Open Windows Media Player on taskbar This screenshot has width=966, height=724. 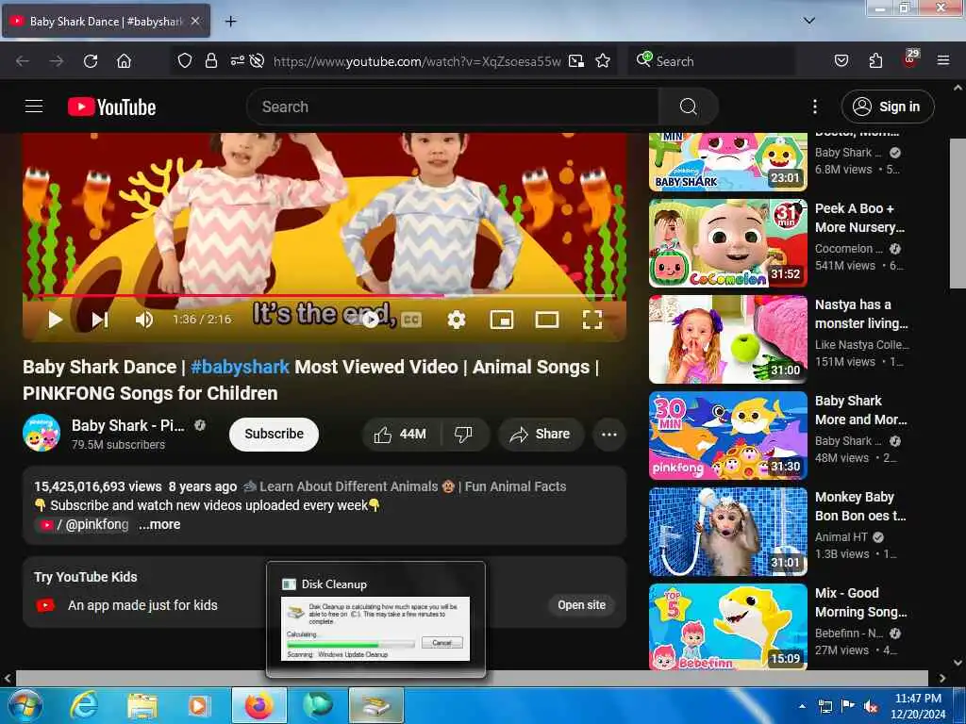pos(199,705)
